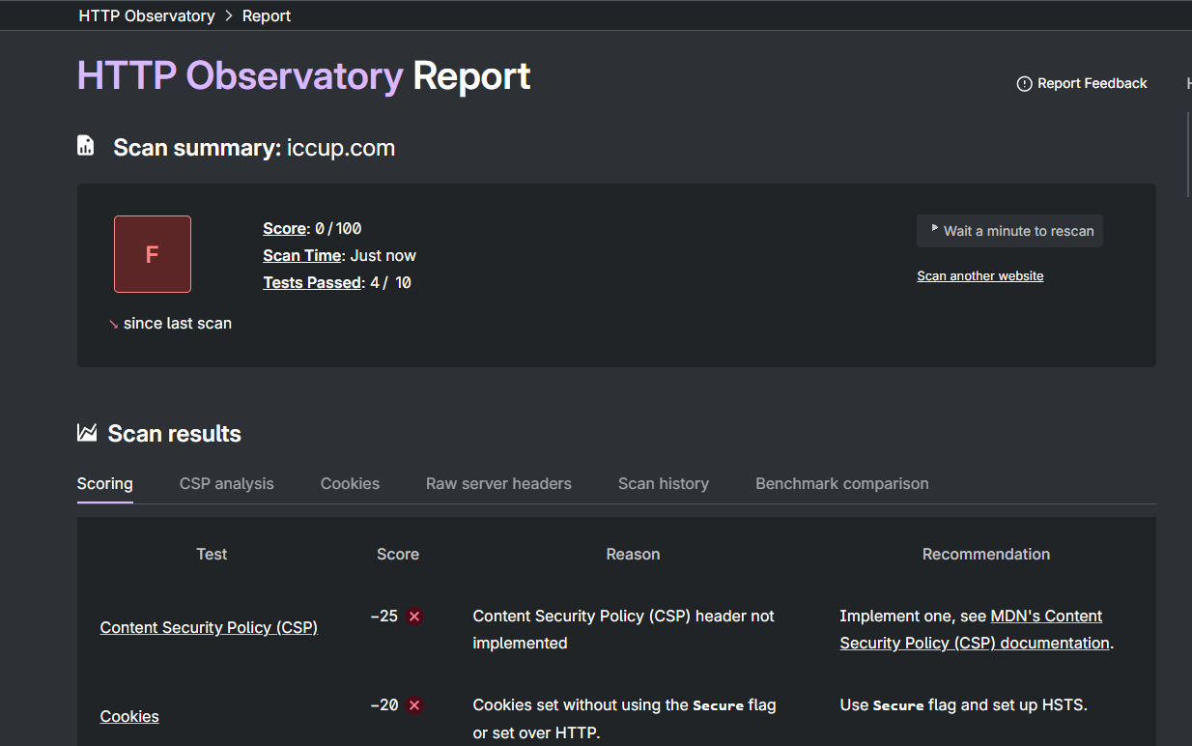Click the red X beside the −25 score
The height and width of the screenshot is (746, 1192).
pyautogui.click(x=414, y=617)
